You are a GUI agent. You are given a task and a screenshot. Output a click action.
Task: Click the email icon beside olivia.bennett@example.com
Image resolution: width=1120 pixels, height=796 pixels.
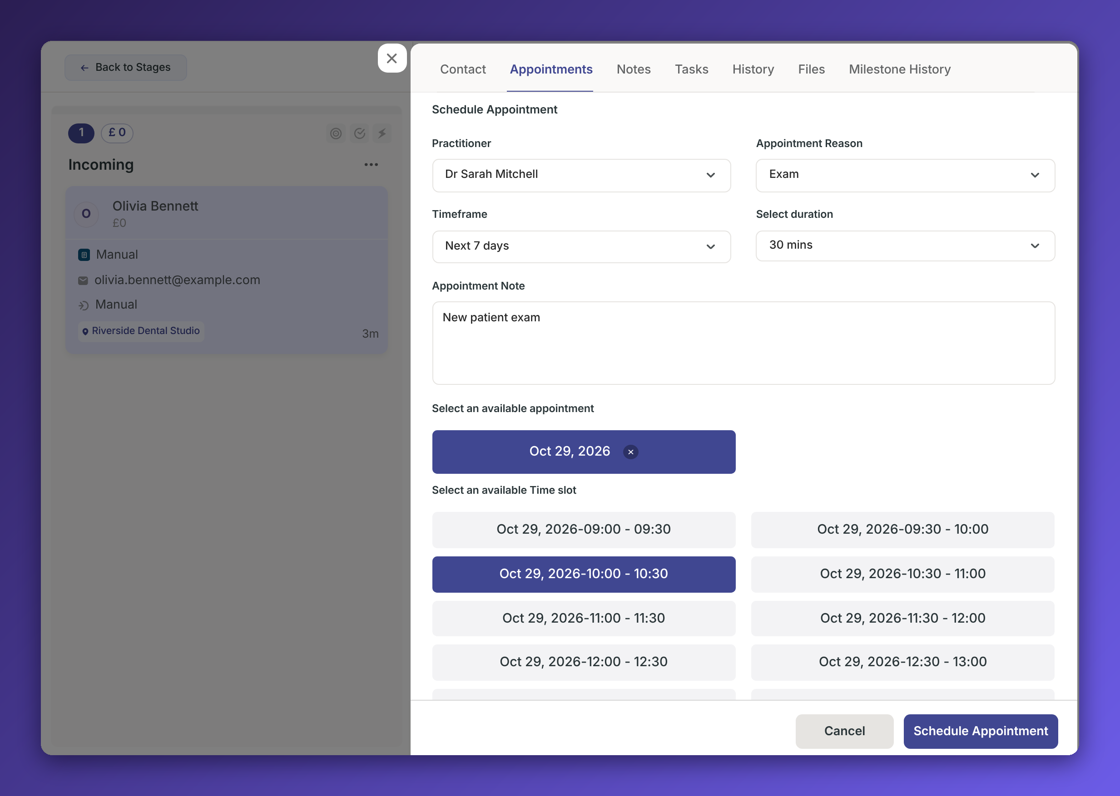83,280
